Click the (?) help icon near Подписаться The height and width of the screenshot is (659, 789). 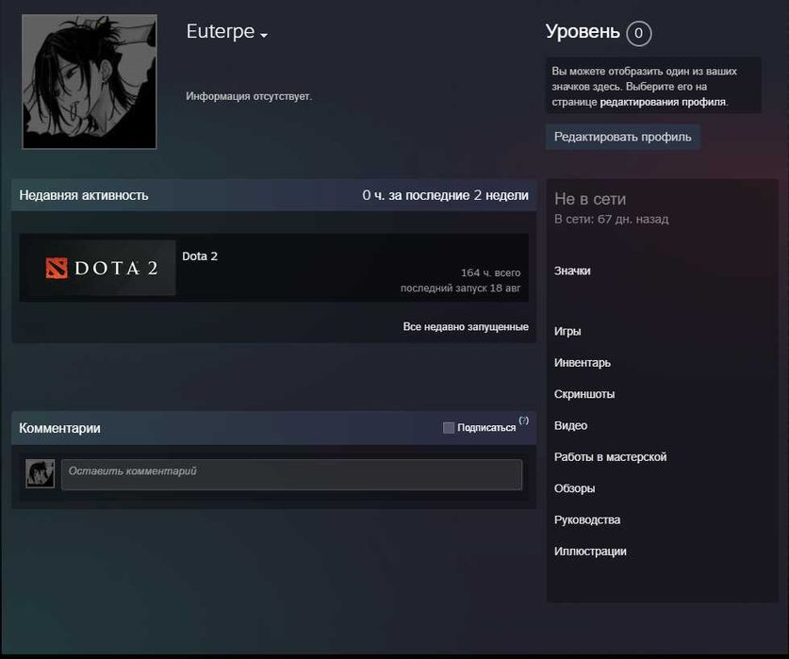click(524, 420)
